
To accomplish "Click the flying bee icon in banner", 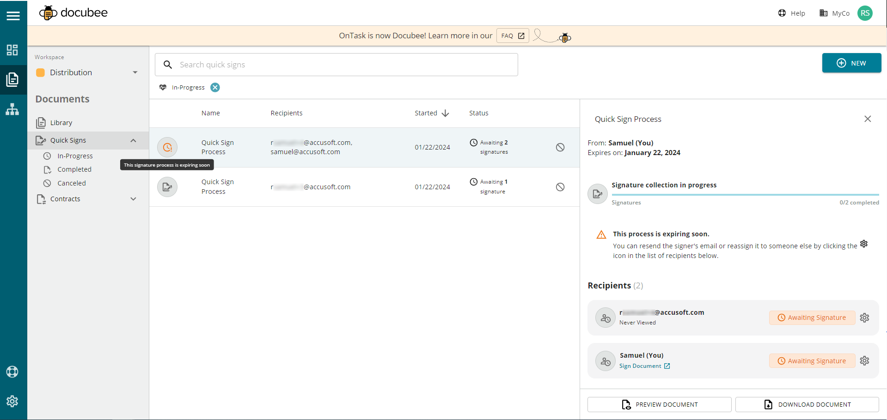I will (x=565, y=38).
